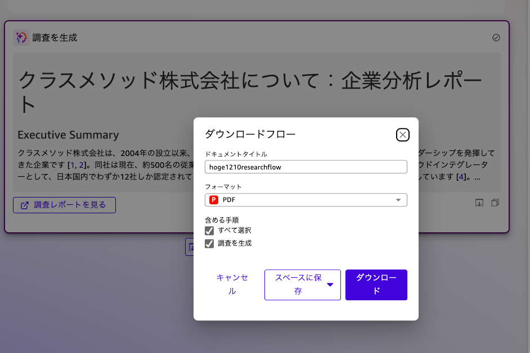The width and height of the screenshot is (530, 353).
Task: Click the PDF file format icon
Action: 213,200
